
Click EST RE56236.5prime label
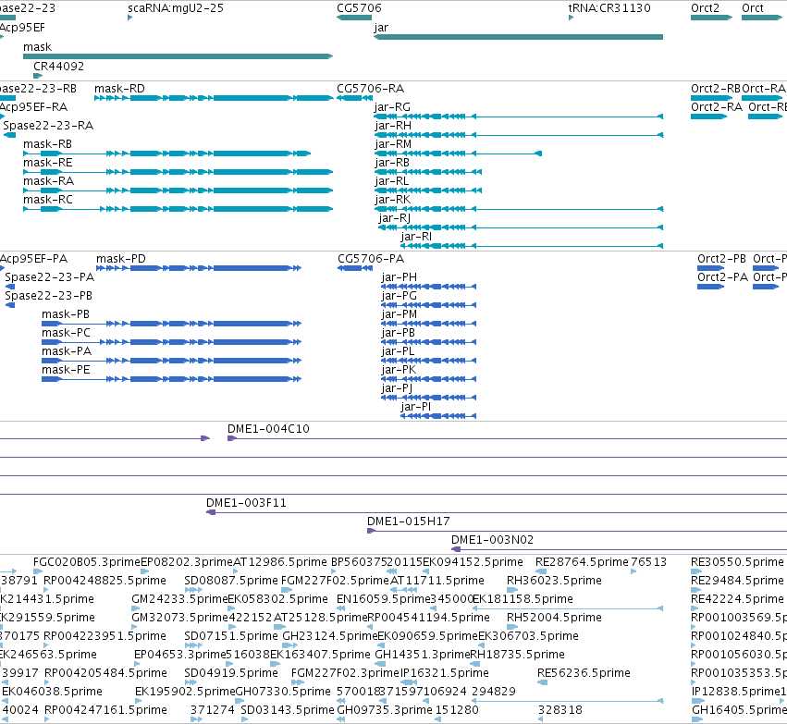584,673
